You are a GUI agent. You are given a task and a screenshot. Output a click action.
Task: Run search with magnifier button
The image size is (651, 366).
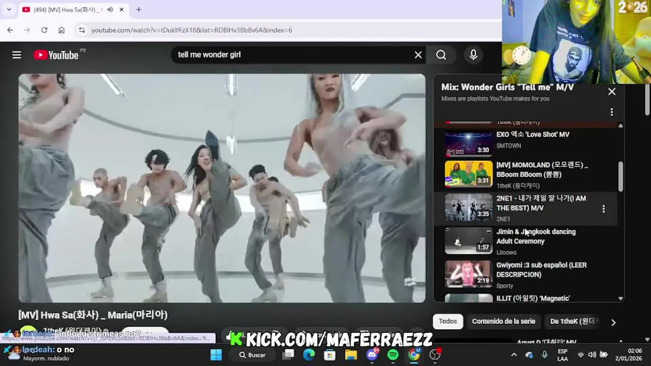click(441, 55)
